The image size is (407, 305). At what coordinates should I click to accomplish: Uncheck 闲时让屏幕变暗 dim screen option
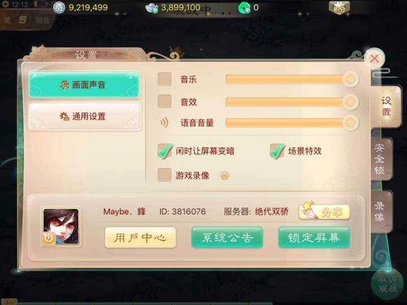[x=165, y=151]
